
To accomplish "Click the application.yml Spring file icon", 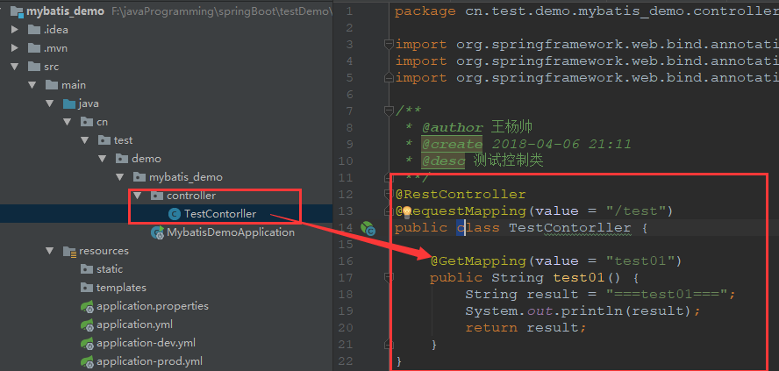I will coord(88,325).
